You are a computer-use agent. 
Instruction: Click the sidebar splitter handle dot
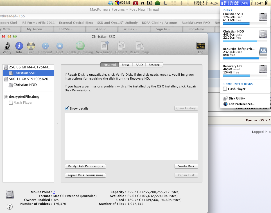coord(57,123)
